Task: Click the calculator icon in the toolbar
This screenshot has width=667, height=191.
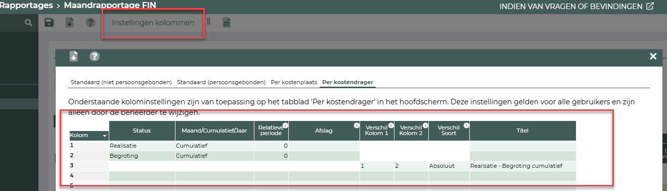Action: 227,23
